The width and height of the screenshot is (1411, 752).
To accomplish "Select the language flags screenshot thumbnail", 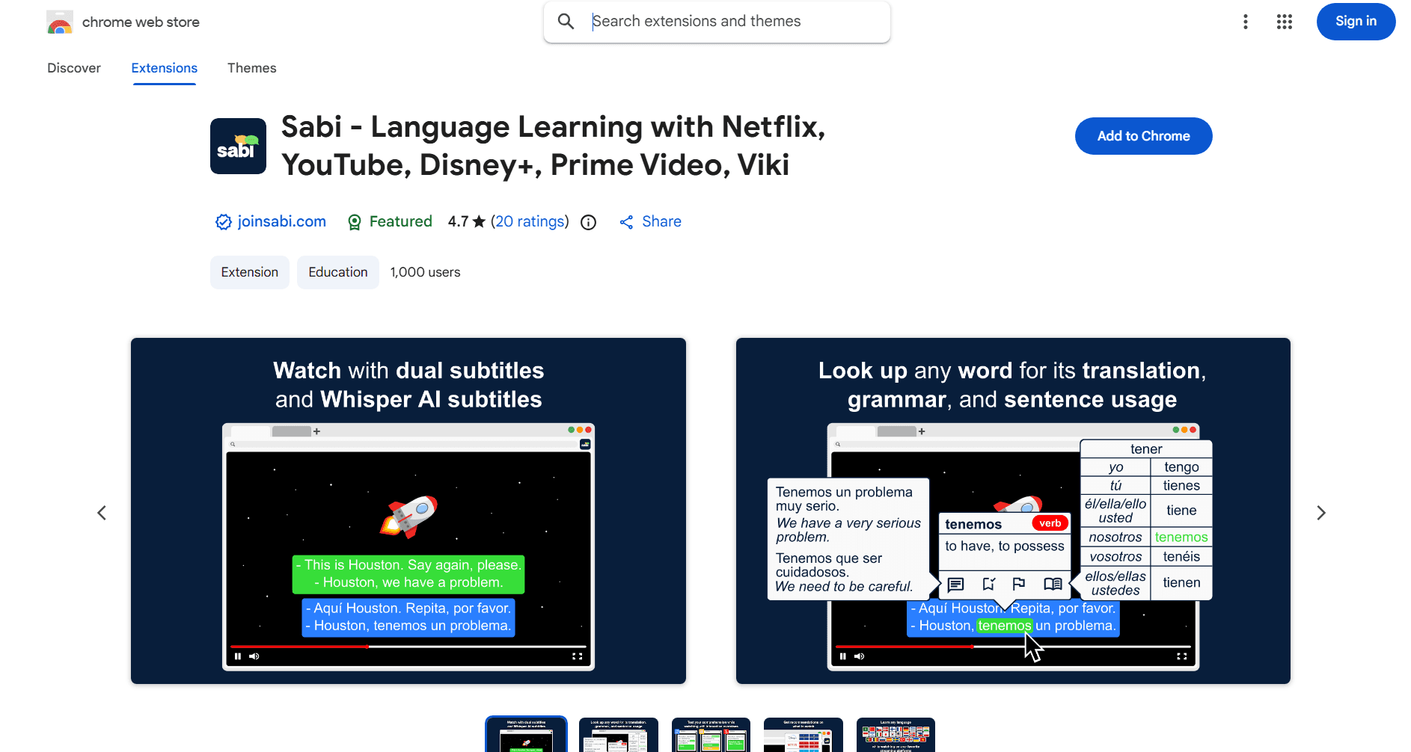I will pos(896,736).
